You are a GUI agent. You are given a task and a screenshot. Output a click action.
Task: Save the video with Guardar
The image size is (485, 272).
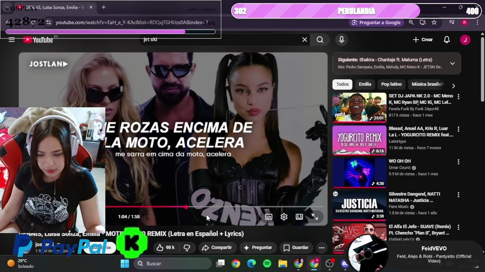click(x=296, y=248)
